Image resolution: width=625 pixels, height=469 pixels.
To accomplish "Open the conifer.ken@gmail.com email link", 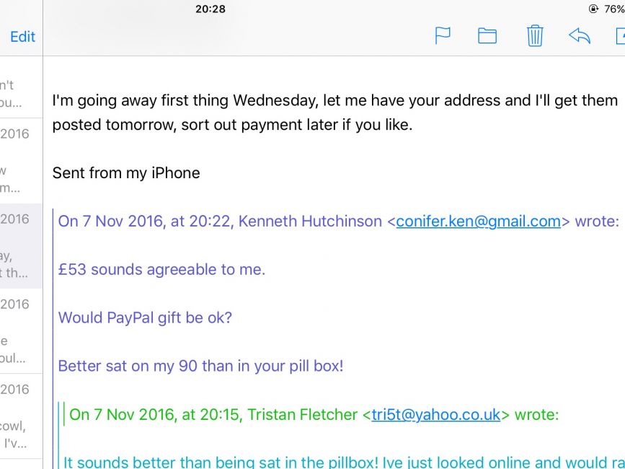I will (x=479, y=221).
